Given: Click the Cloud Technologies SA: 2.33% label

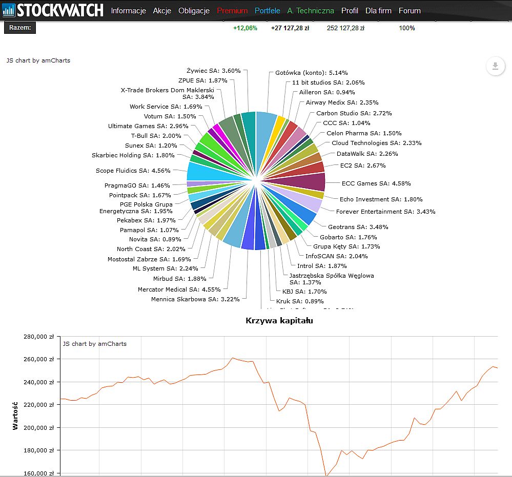Looking at the screenshot, I should pyautogui.click(x=377, y=143).
